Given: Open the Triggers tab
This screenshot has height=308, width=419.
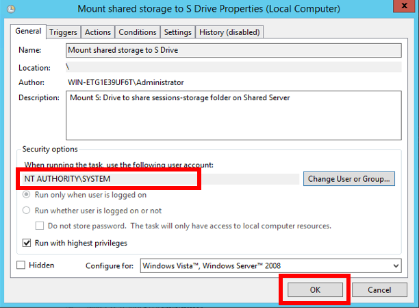Looking at the screenshot, I should [x=63, y=32].
